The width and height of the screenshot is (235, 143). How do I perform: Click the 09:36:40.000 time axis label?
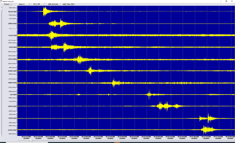click(x=182, y=137)
